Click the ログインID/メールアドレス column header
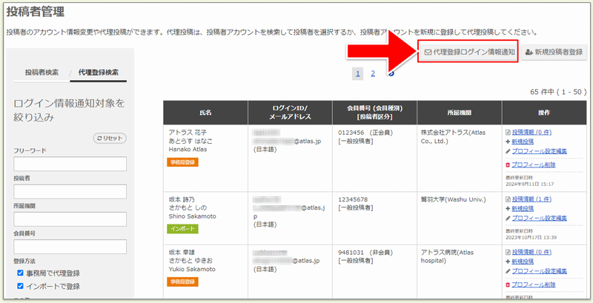Image resolution: width=593 pixels, height=303 pixels. (x=290, y=113)
